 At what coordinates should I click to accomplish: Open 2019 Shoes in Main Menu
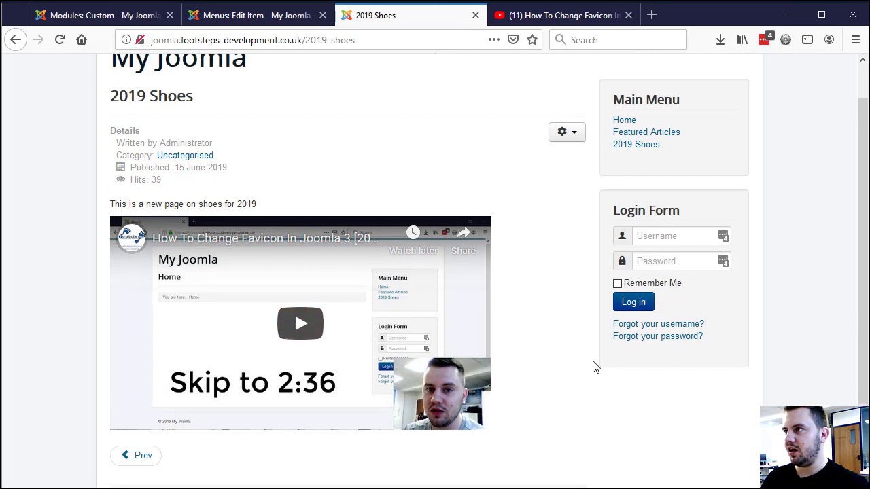636,144
